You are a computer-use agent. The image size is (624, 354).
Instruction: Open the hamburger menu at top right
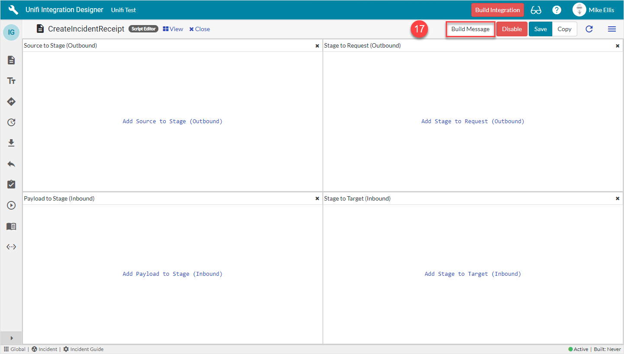612,29
